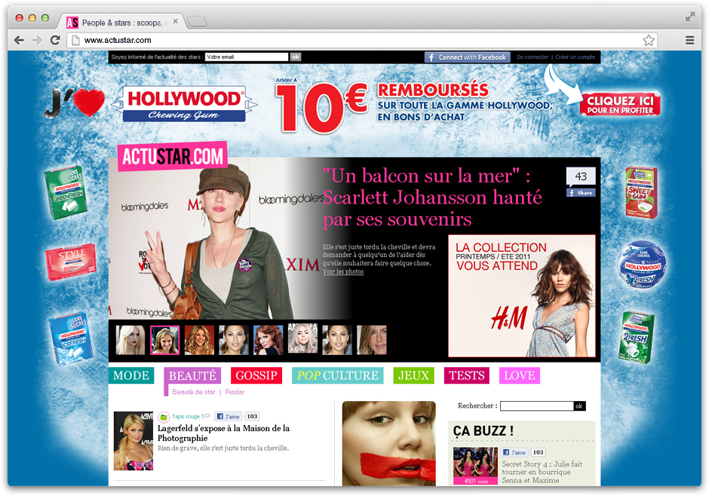The image size is (709, 496).
Task: Click 'Créer un compte' link
Action: point(575,57)
